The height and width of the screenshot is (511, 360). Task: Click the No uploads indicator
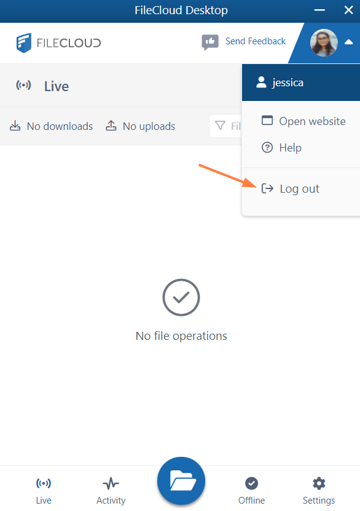141,126
